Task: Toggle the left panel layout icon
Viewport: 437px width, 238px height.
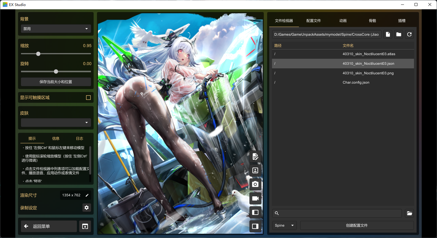Action: tap(255, 212)
